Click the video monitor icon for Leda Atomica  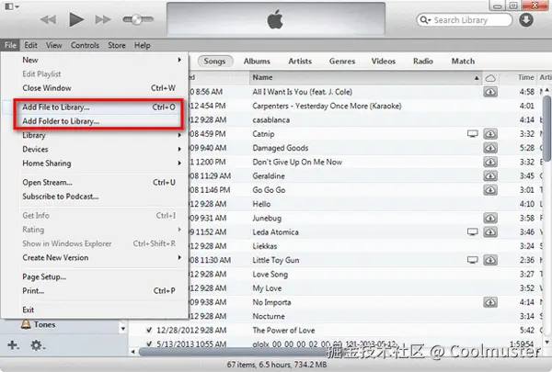473,232
